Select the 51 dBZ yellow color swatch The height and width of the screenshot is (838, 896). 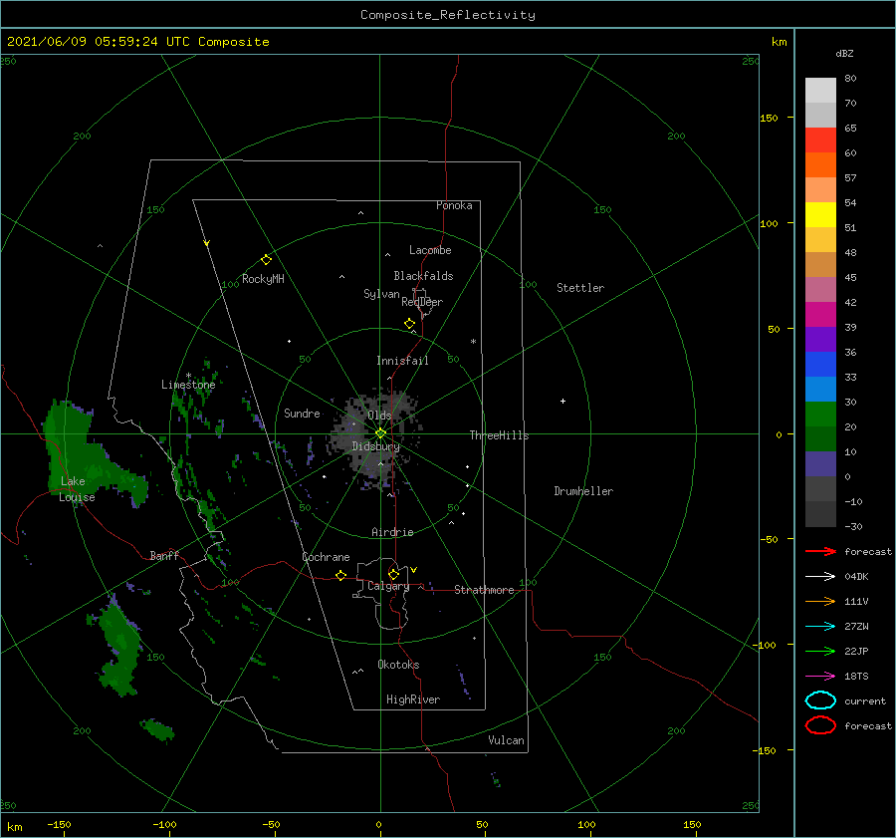[x=820, y=214]
